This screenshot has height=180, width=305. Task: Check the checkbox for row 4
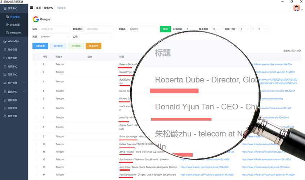[x=36, y=91]
